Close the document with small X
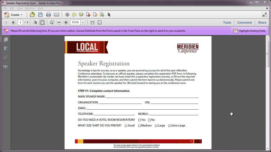 pos(267,8)
